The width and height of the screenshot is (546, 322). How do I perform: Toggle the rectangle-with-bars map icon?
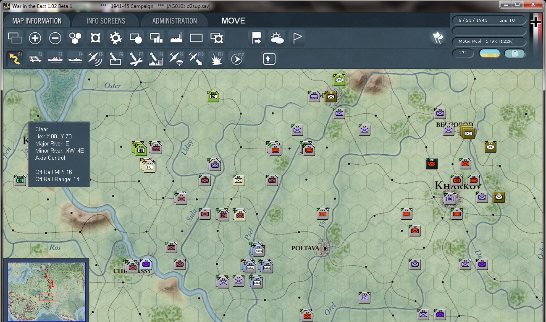156,39
